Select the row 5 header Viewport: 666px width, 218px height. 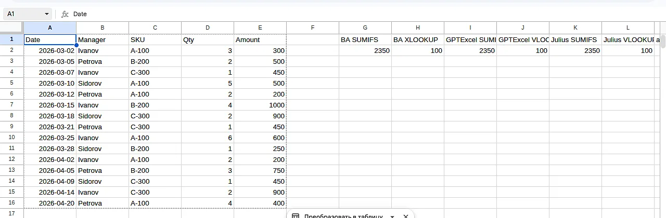[x=11, y=83]
